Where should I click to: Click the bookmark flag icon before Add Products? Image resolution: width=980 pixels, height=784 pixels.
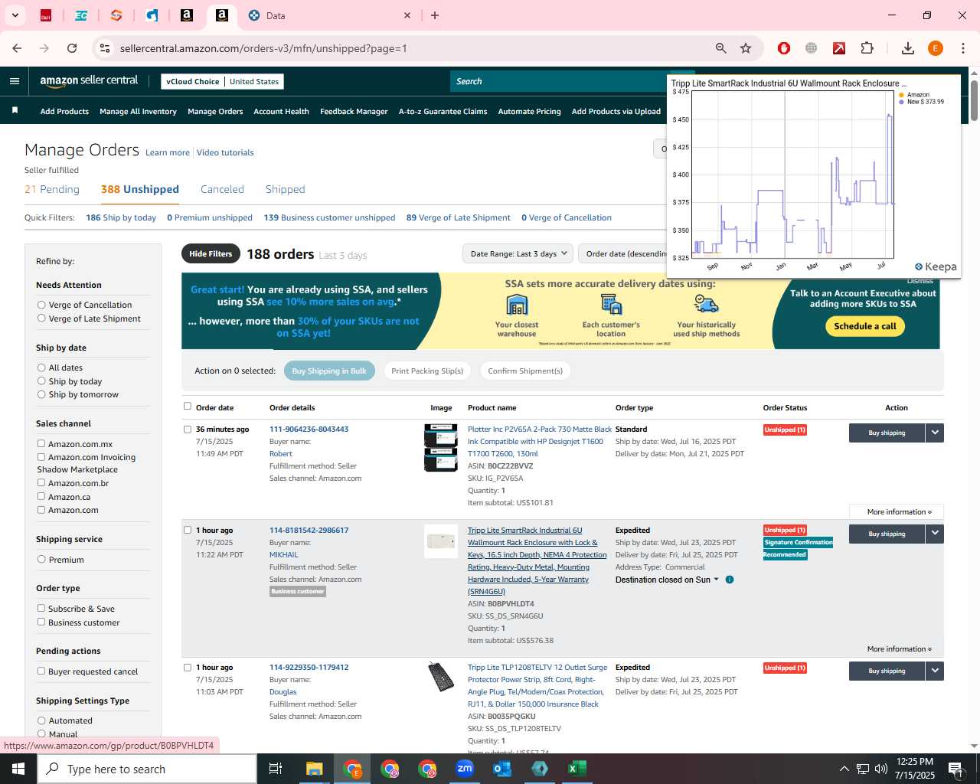tap(15, 111)
